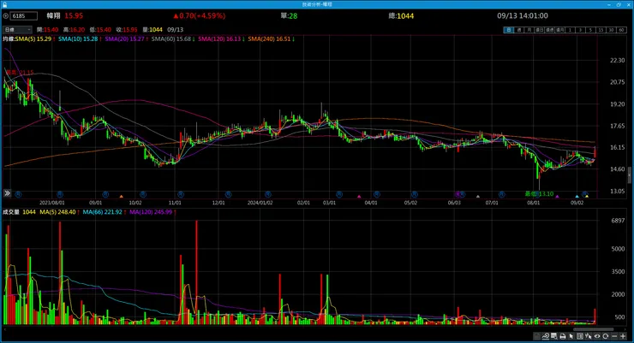Click the blue circle marker near 2023/08/01

60,194
